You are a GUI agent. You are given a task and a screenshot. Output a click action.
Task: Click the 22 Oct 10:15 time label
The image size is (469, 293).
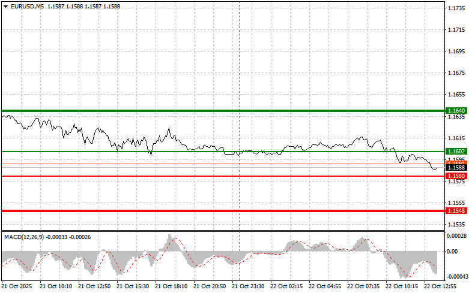pyautogui.click(x=402, y=286)
